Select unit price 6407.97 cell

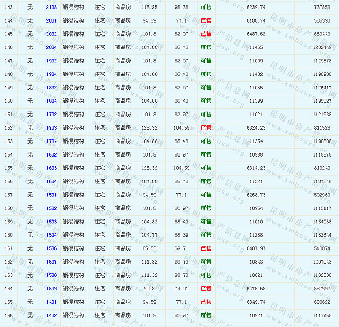click(x=256, y=248)
